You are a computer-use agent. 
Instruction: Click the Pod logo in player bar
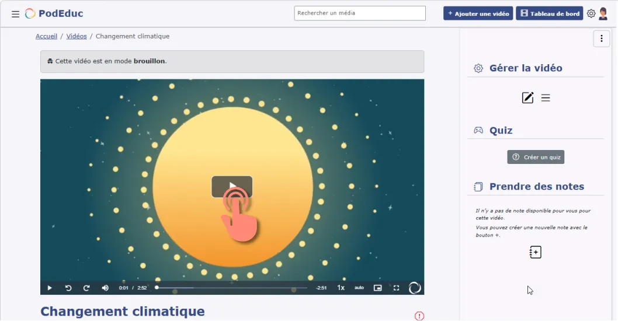click(415, 288)
